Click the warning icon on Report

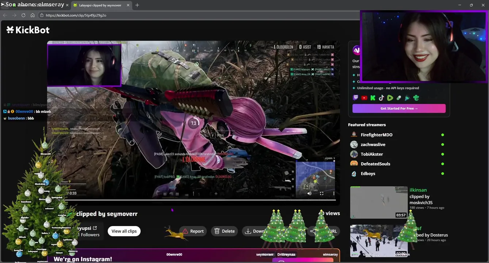(x=185, y=231)
